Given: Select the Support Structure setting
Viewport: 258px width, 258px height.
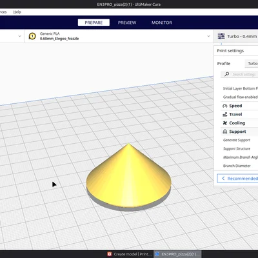Looking at the screenshot, I should [x=237, y=149].
